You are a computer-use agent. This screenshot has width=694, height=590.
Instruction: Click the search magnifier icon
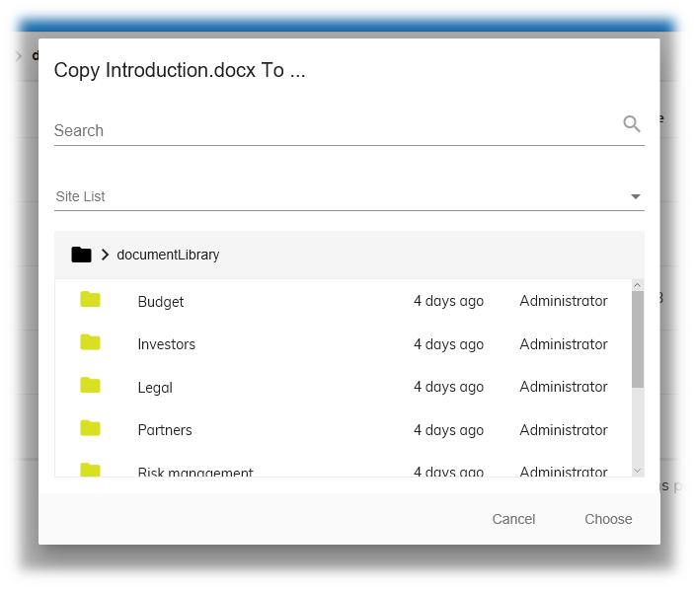pos(632,124)
